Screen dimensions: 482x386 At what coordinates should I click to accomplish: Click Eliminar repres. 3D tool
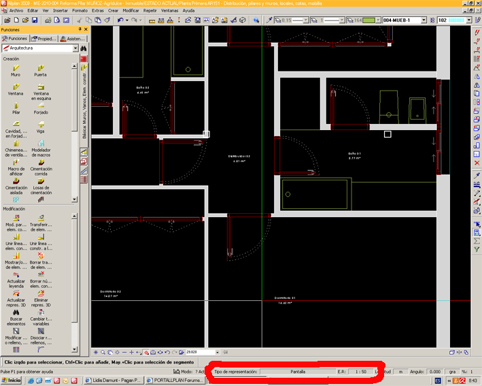41,299
